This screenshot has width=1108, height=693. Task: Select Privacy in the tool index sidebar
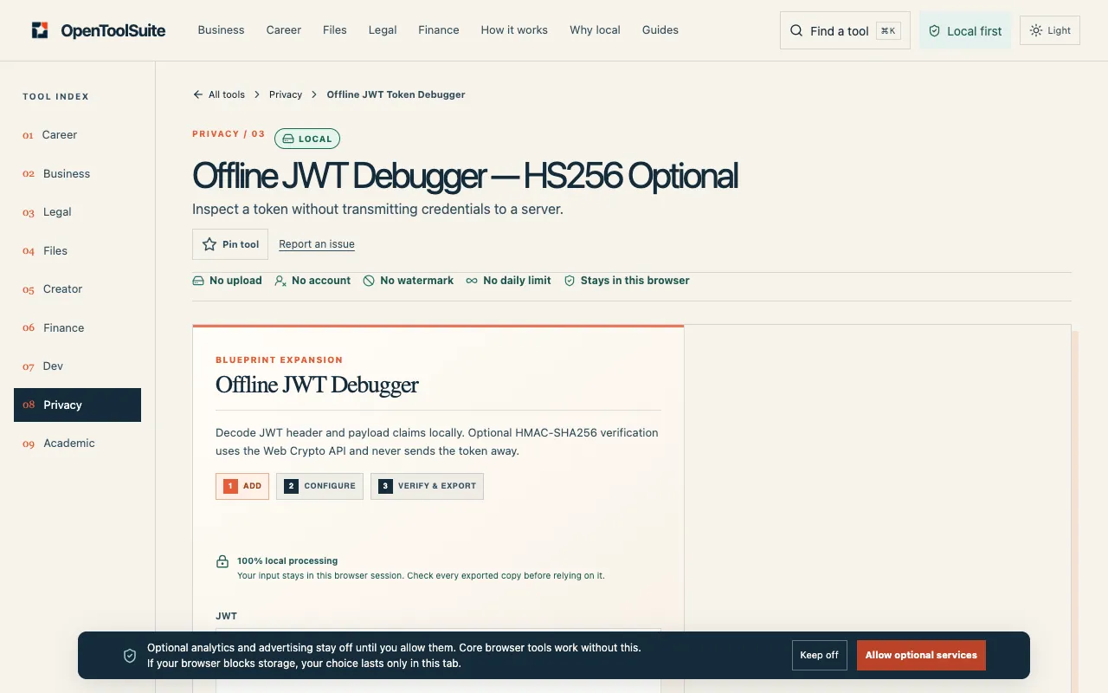pos(77,405)
